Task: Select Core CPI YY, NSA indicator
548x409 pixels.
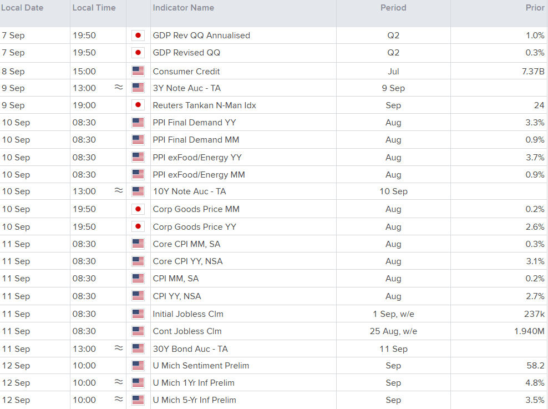Action: (x=187, y=261)
